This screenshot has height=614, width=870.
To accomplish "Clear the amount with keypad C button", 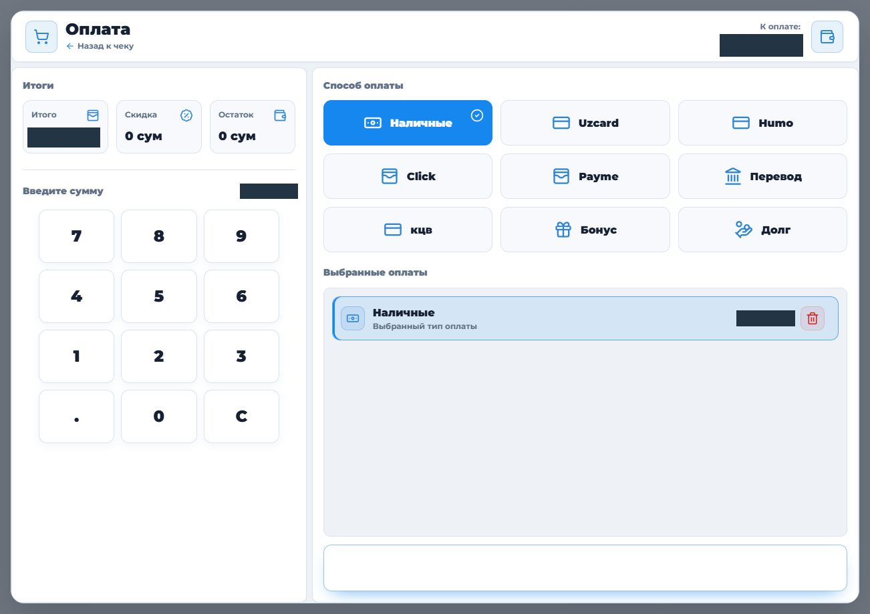I will [241, 416].
